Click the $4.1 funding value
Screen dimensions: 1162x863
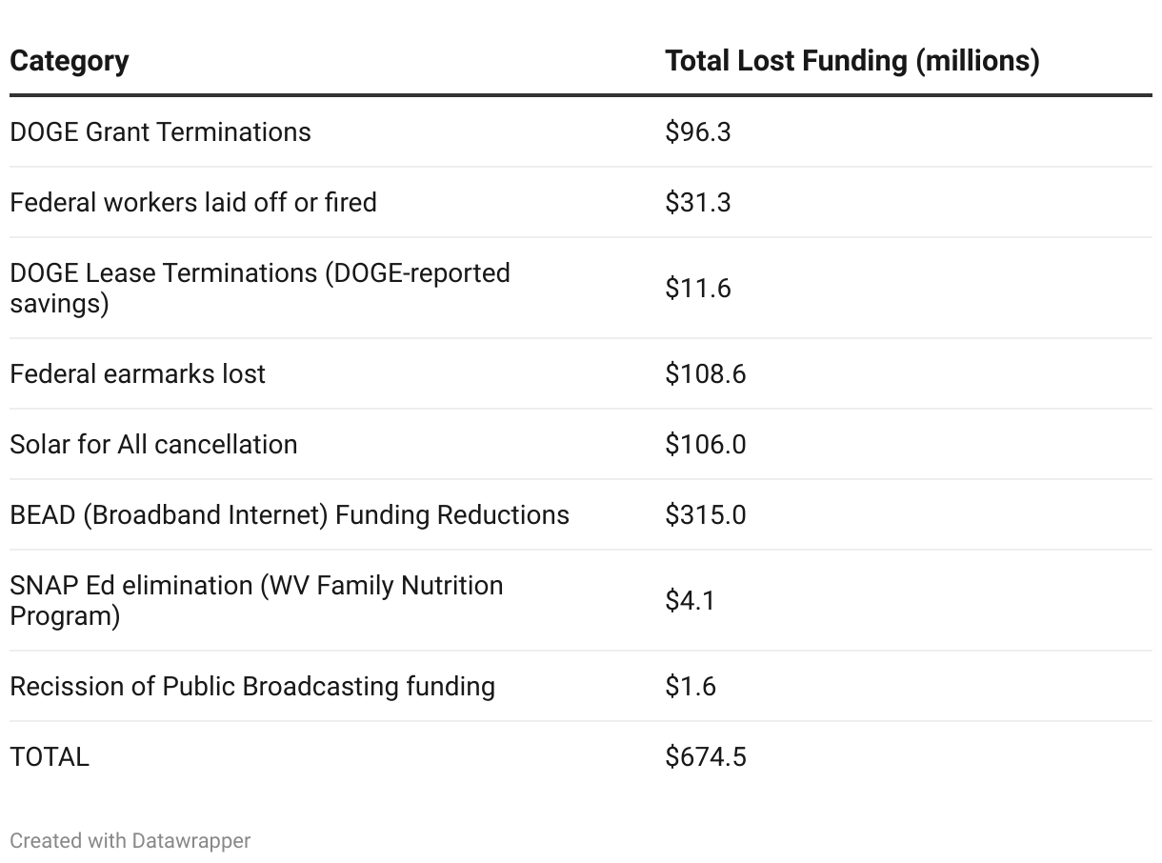(x=690, y=600)
